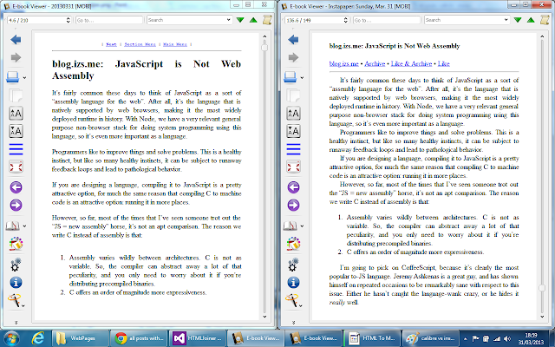Expand the open-ebook dropdown arrow in the Instapaper viewer
The height and width of the screenshot is (347, 555).
pyautogui.click(x=302, y=78)
